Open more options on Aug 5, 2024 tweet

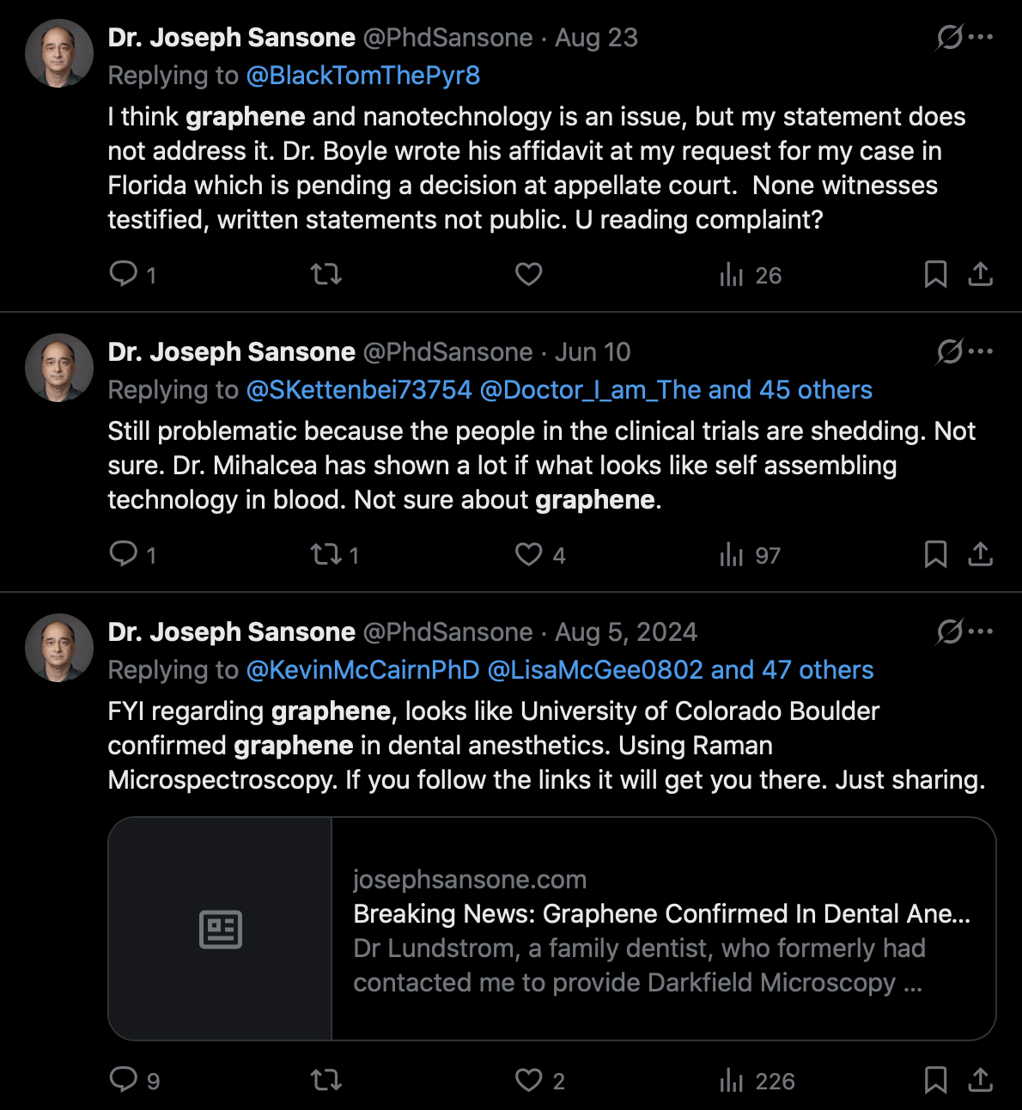click(981, 631)
